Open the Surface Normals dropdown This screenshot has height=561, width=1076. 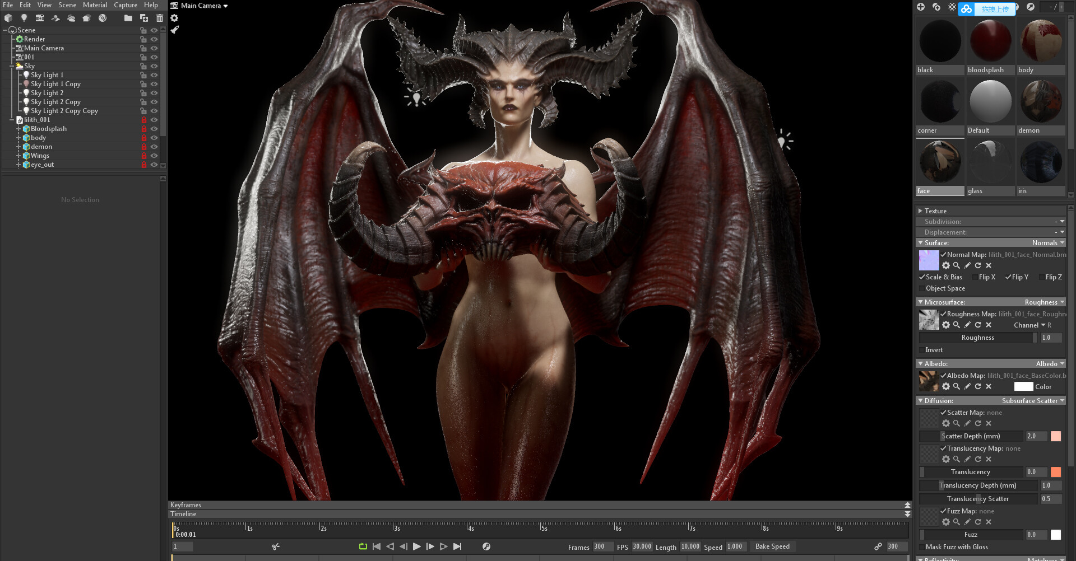click(1048, 243)
